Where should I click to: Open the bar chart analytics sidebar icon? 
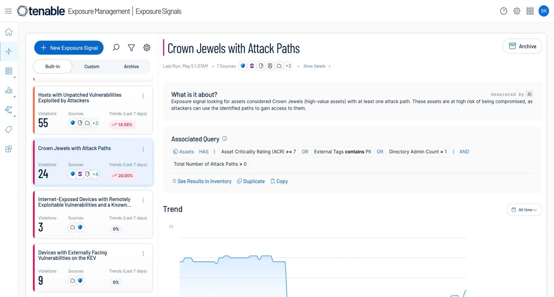[9, 90]
